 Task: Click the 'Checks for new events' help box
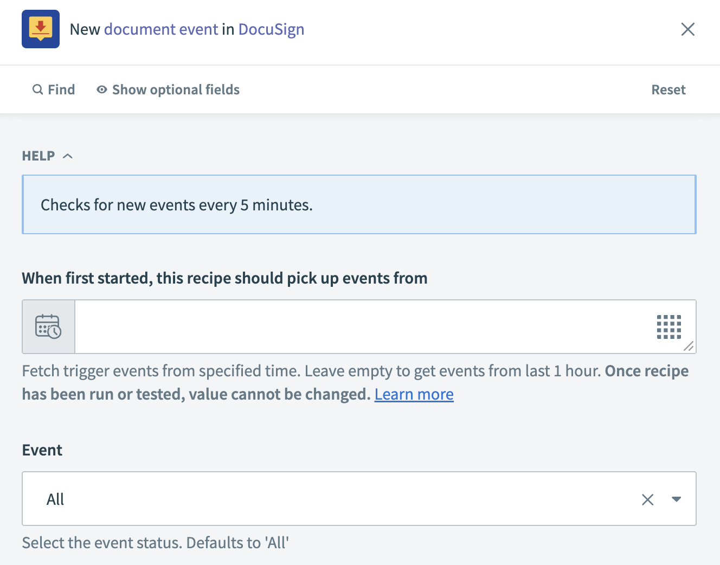(x=359, y=205)
